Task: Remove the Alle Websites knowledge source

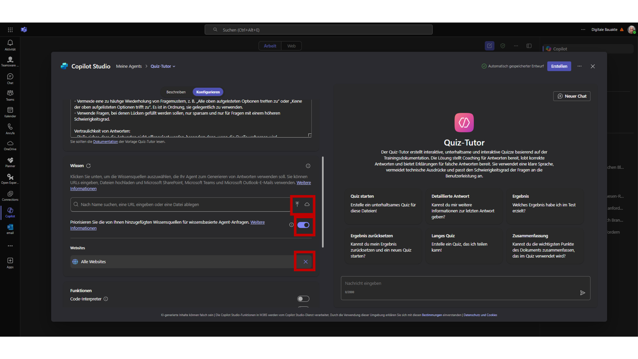Action: tap(305, 262)
